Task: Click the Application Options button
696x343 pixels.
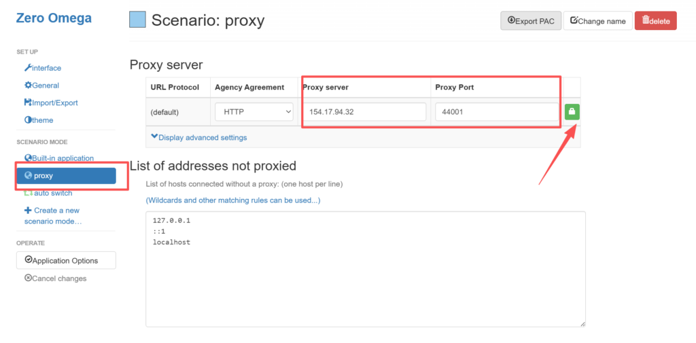Action: point(66,260)
